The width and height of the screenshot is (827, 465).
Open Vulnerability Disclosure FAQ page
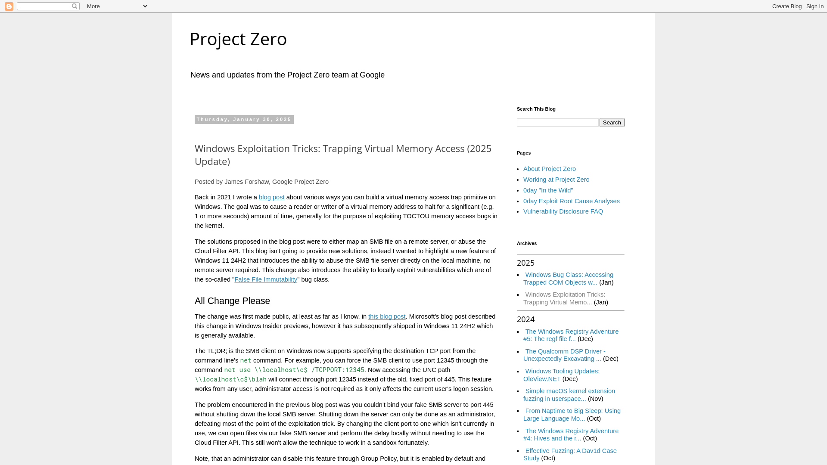(563, 211)
